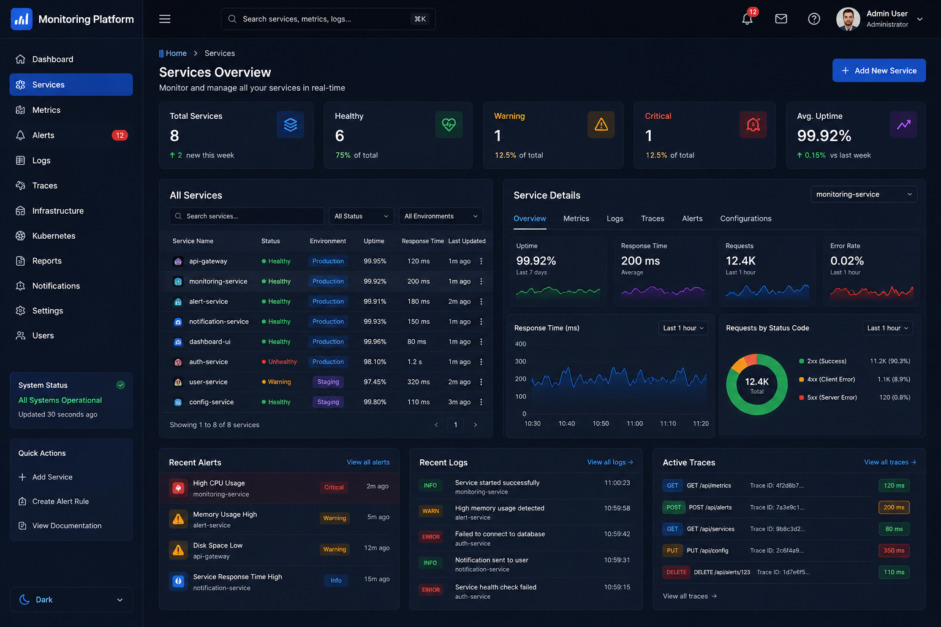The image size is (941, 627).
Task: Expand the All Status filter dropdown
Action: click(361, 216)
